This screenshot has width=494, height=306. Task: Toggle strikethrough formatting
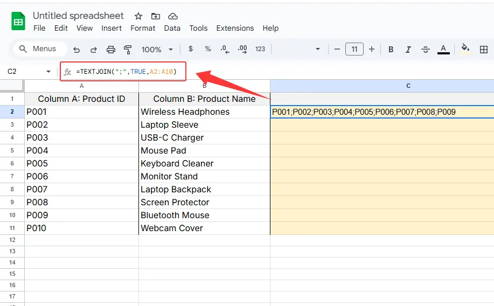426,50
